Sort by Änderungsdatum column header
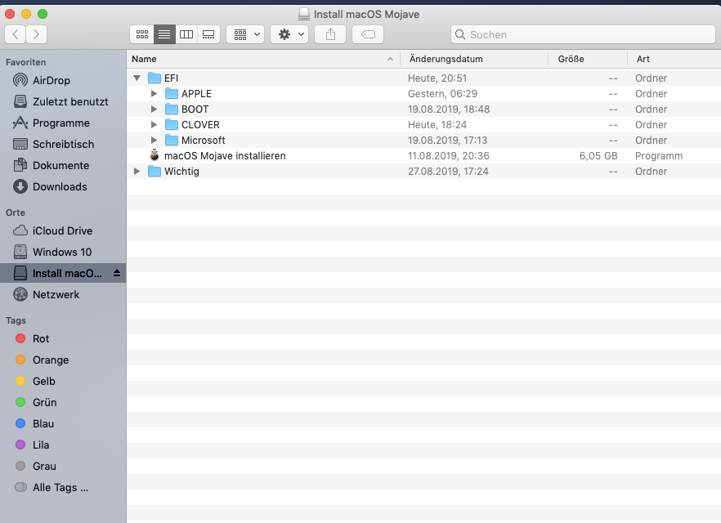The height and width of the screenshot is (523, 721). tap(474, 59)
